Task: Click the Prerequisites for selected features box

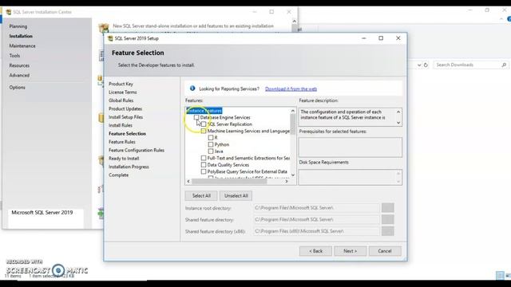Action: (x=351, y=147)
